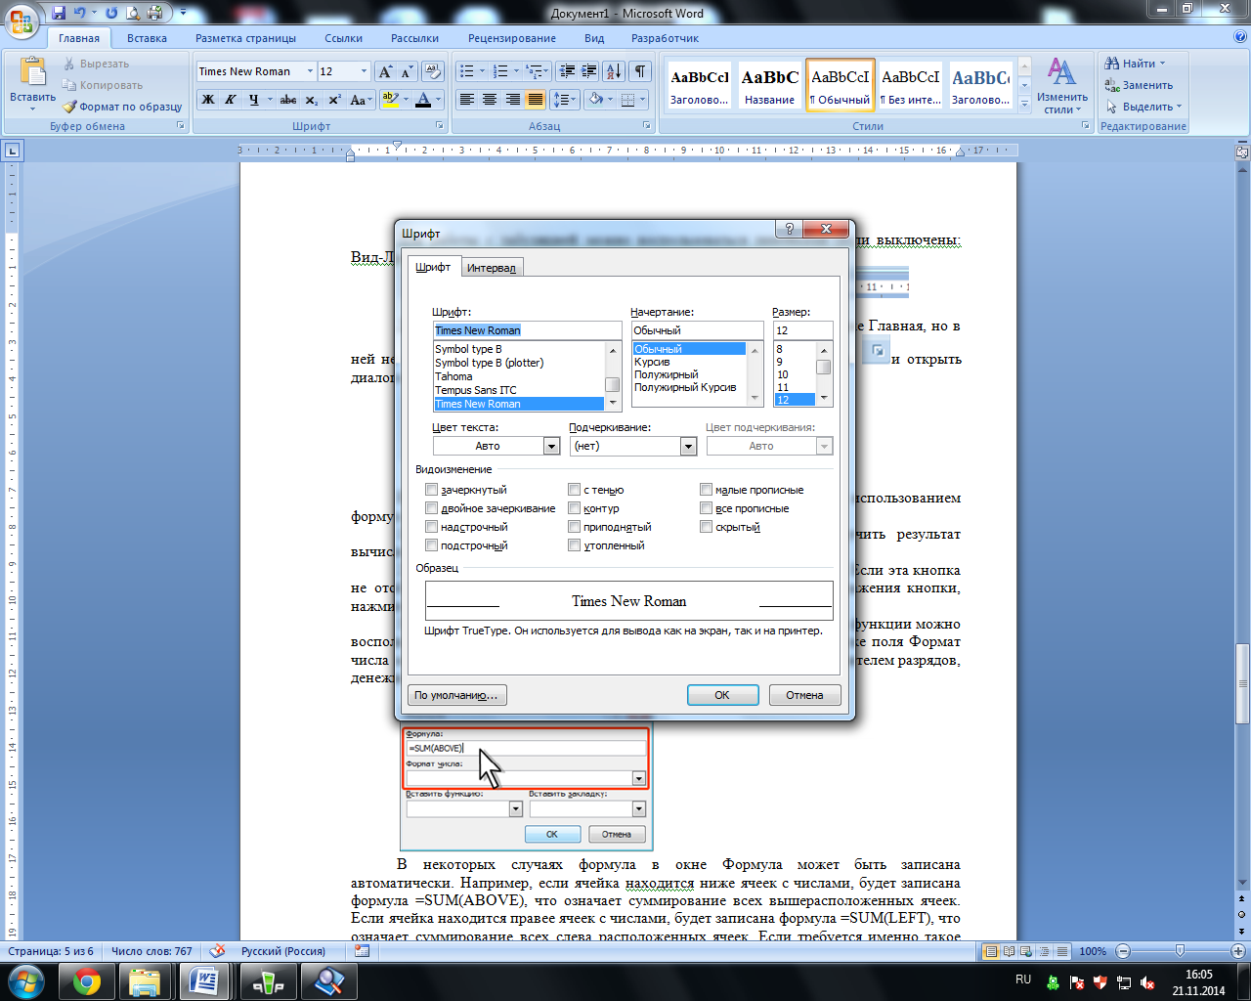1251x1001 pixels.
Task: Apply superscript from the ribbon
Action: click(x=334, y=100)
